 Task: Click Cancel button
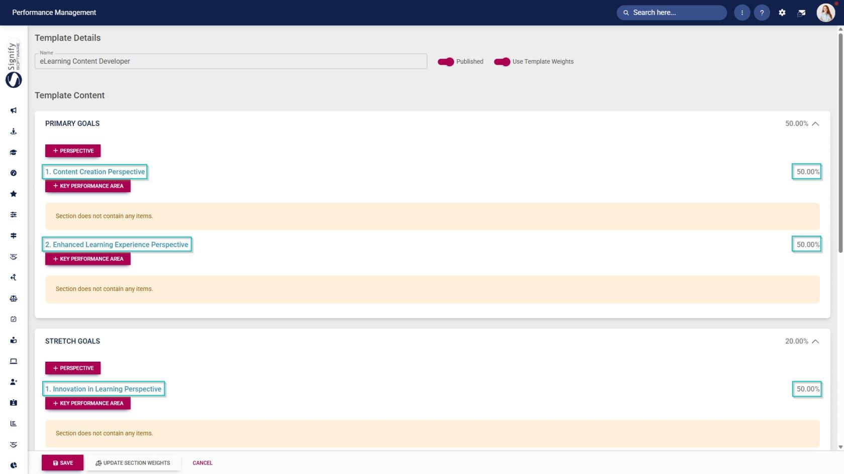pyautogui.click(x=202, y=463)
